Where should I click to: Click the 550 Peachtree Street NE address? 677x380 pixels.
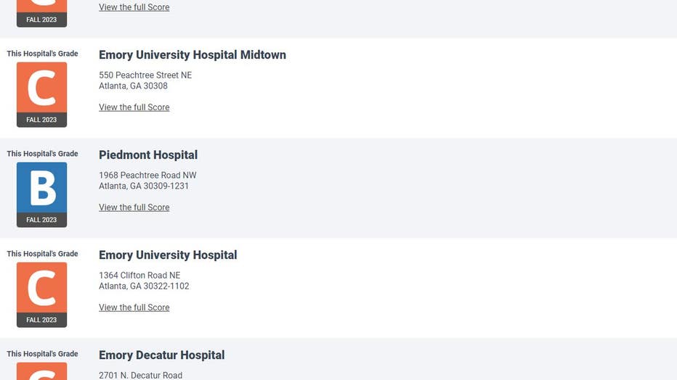[145, 75]
